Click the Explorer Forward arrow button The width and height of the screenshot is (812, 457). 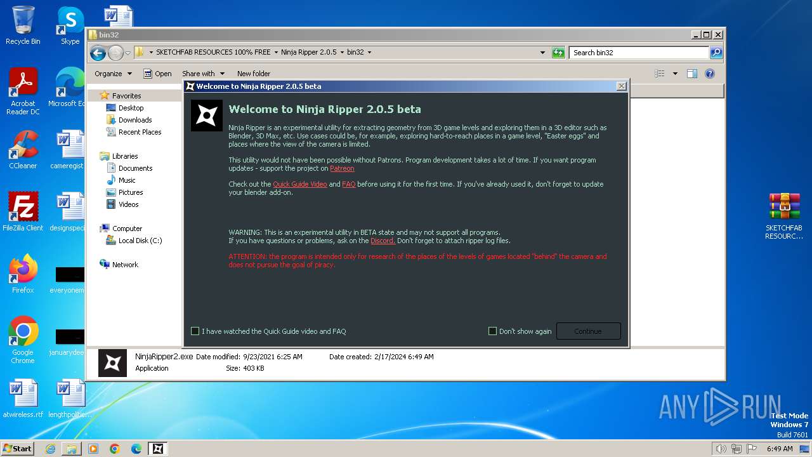click(115, 53)
